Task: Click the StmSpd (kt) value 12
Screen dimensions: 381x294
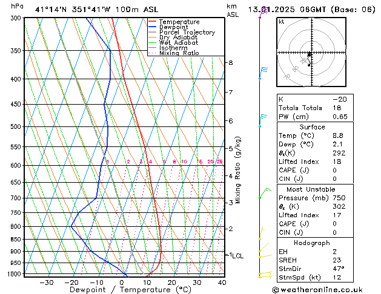Action: (x=337, y=278)
